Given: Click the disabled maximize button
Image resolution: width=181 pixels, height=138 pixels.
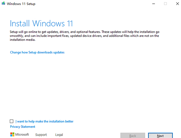Looking at the screenshot, I should point(165,4).
